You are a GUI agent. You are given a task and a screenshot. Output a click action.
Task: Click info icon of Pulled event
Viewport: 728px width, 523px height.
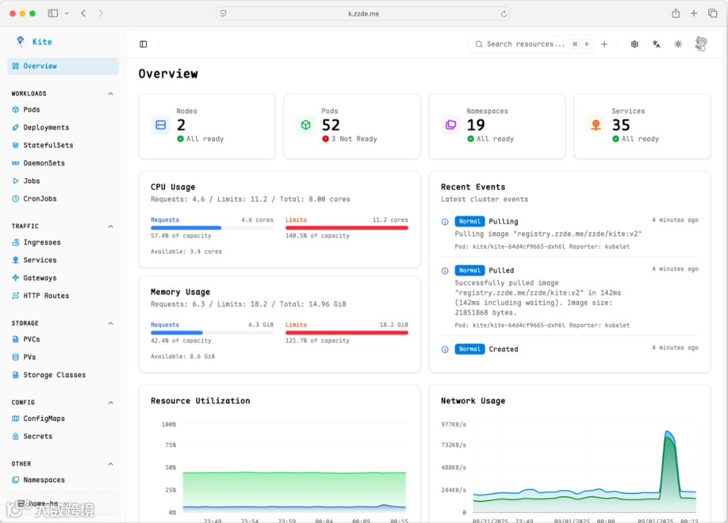[x=445, y=270]
